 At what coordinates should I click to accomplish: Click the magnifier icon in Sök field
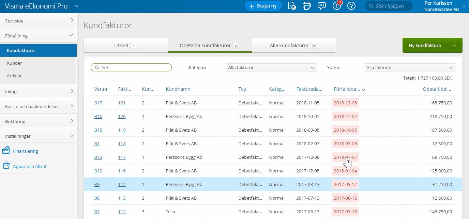point(97,68)
